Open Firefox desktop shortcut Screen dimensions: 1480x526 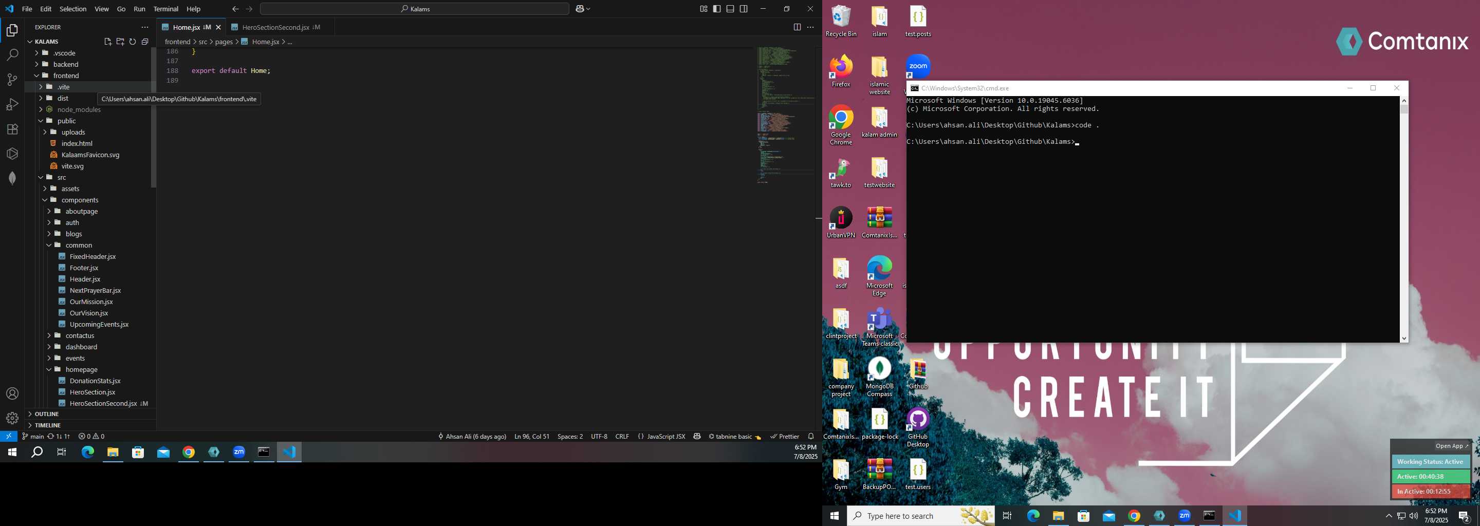pyautogui.click(x=841, y=71)
